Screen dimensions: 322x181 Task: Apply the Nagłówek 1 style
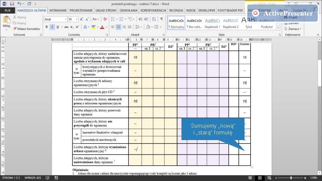click(212, 23)
